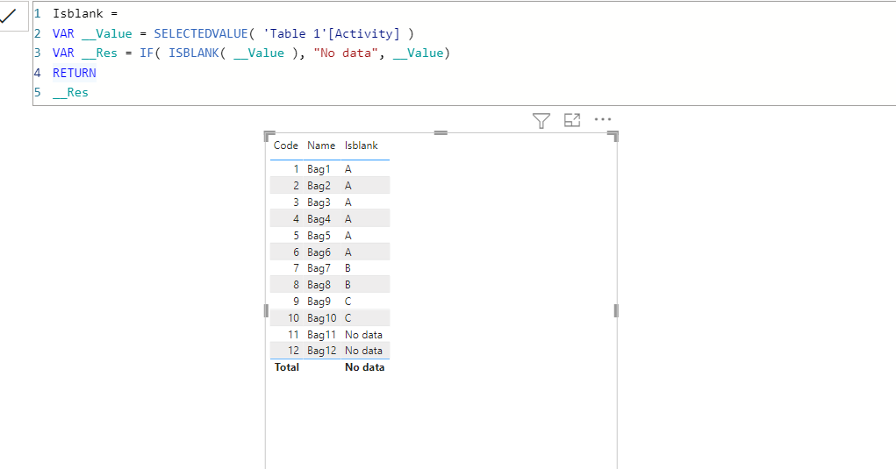Commit the formula with the checkmark icon

[x=9, y=17]
